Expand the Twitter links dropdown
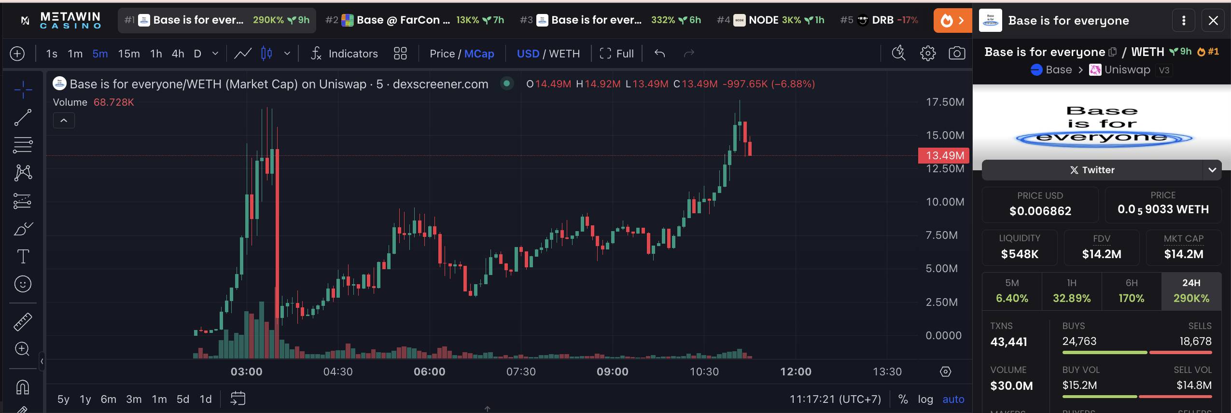This screenshot has width=1231, height=413. point(1212,170)
